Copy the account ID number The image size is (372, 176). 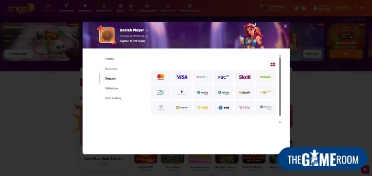coord(146,36)
